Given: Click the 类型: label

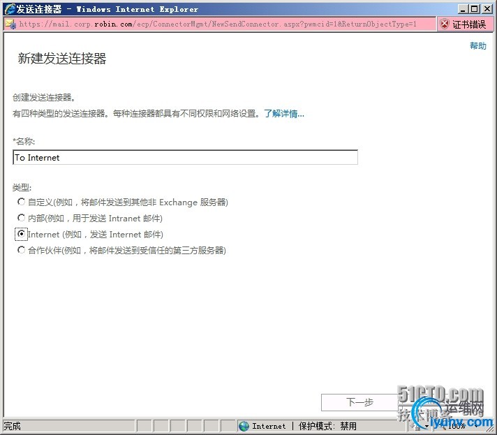Looking at the screenshot, I should [x=22, y=187].
